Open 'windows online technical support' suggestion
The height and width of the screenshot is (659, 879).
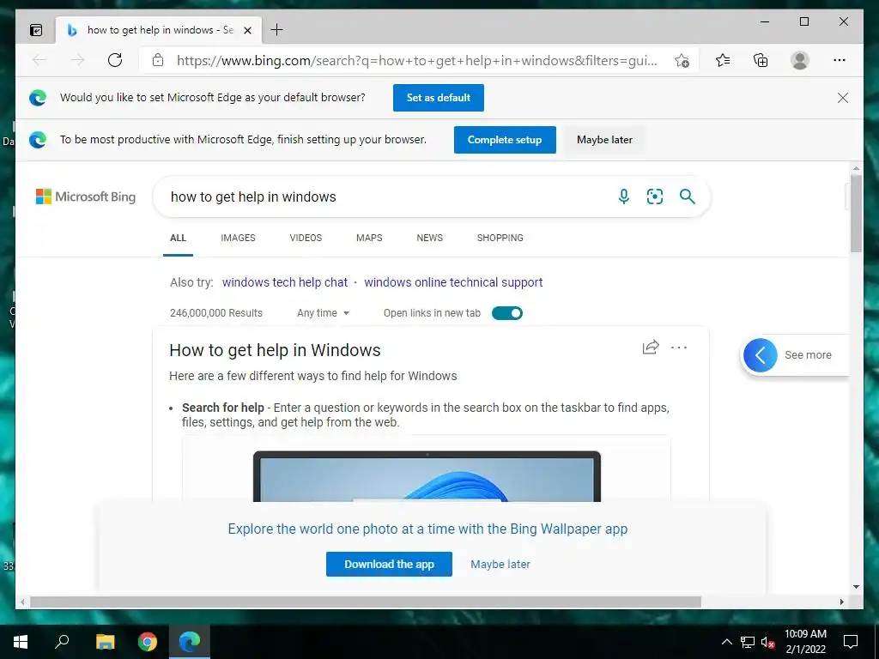(453, 282)
